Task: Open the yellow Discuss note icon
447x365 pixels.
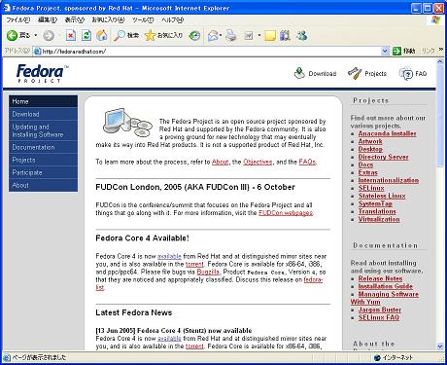Action: pyautogui.click(x=270, y=35)
